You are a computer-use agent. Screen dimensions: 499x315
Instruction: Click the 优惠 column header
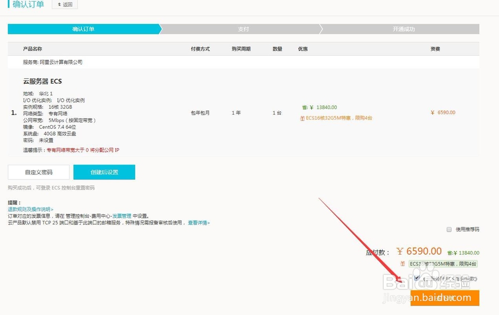(303, 49)
